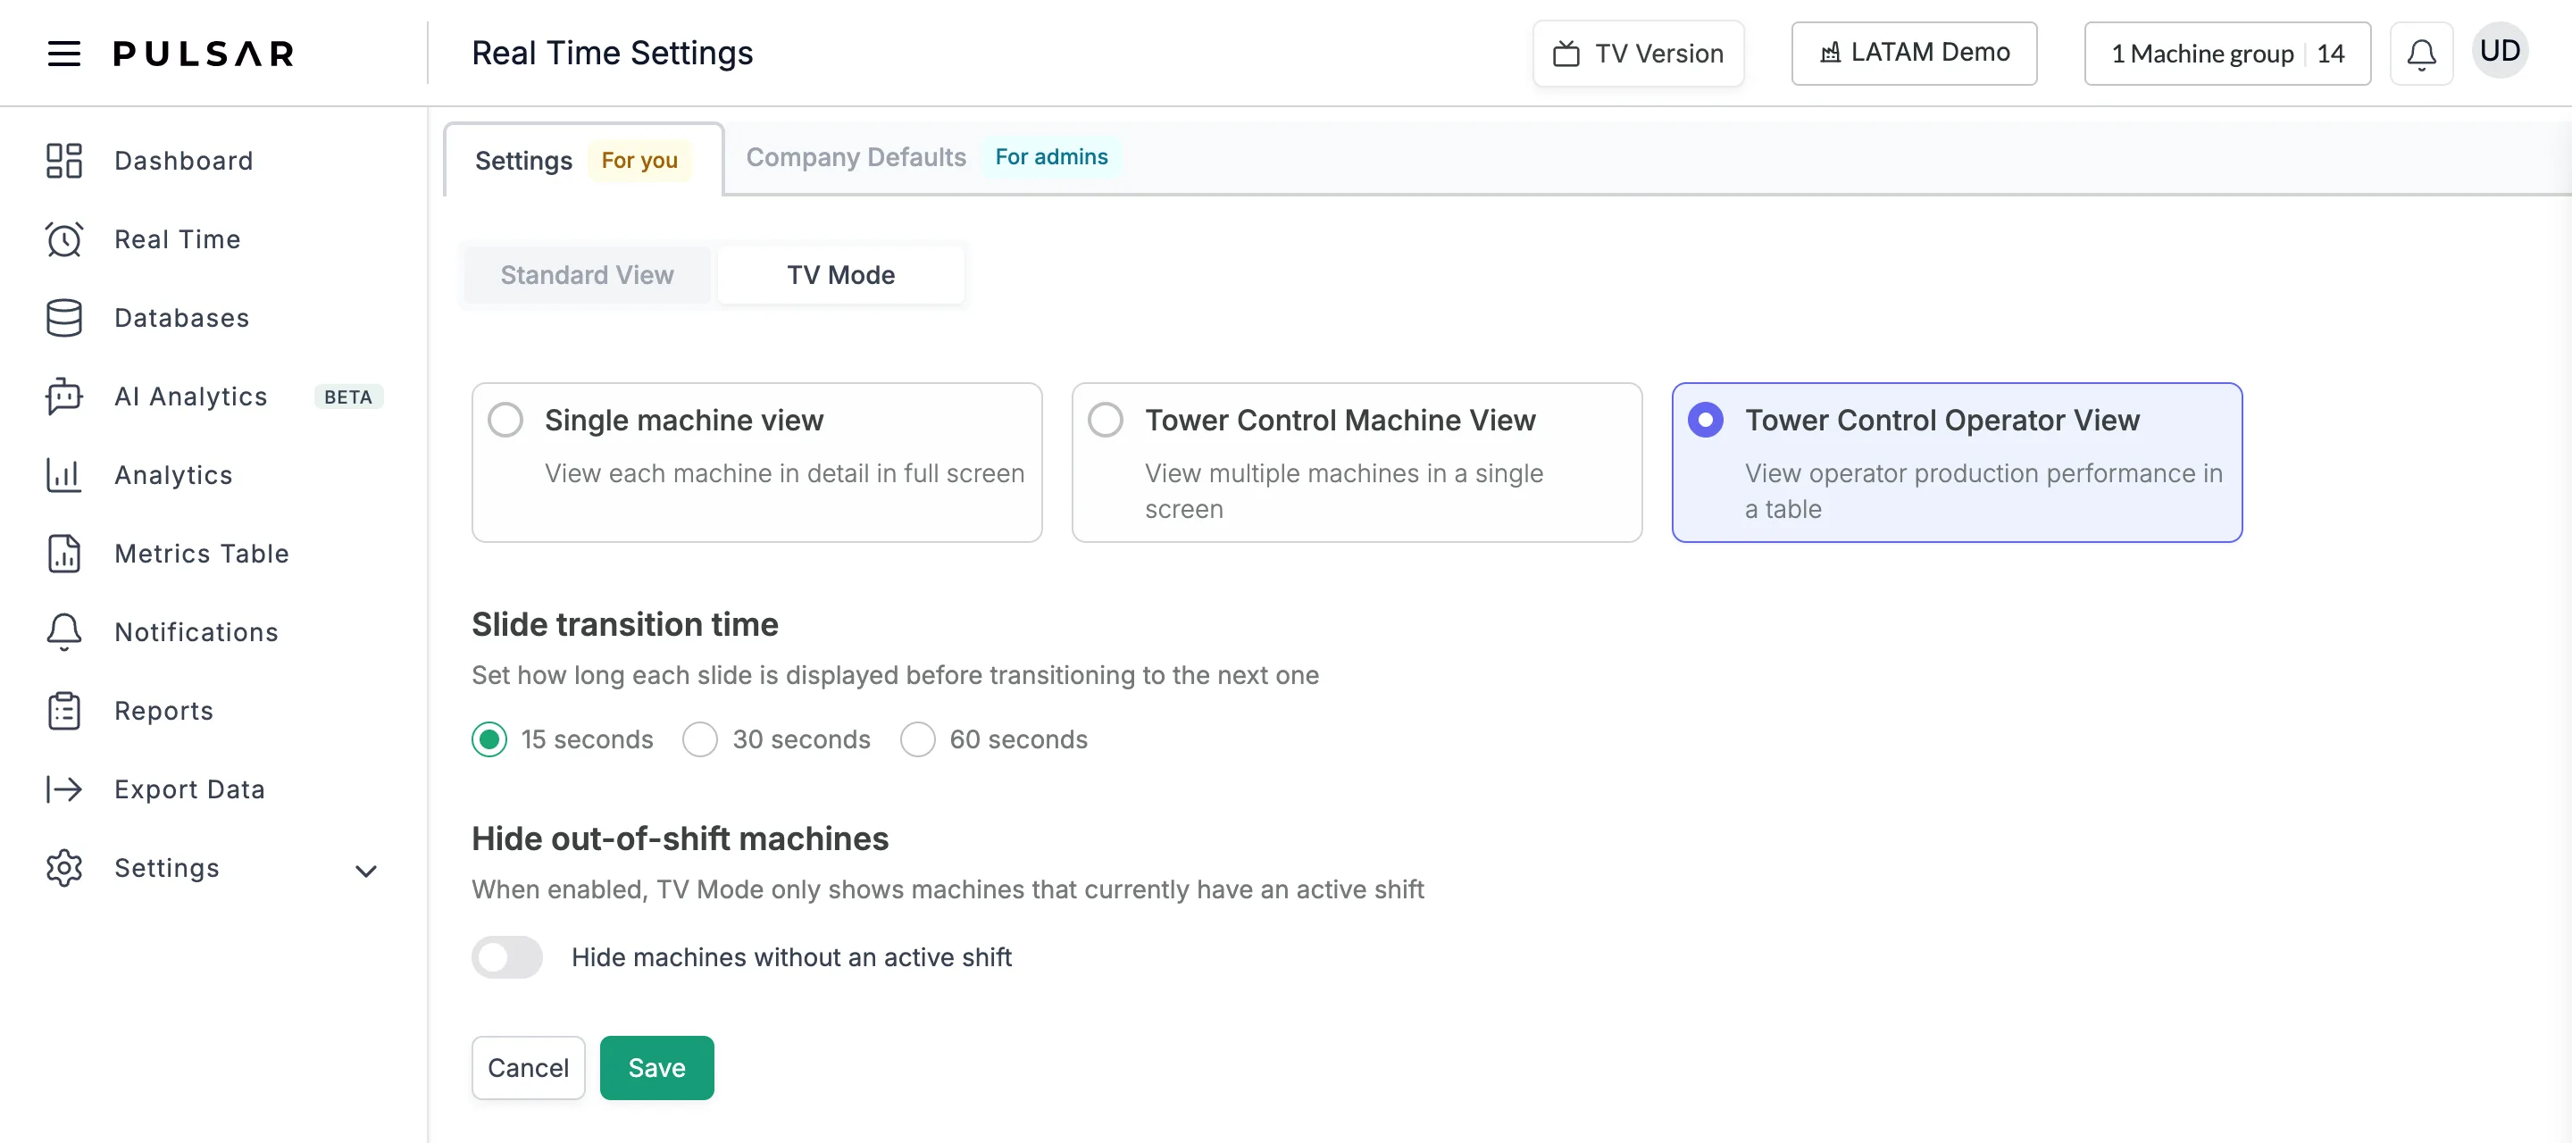Screen dimensions: 2572x1143
Task: Choose 15 seconds transition time
Action: pyautogui.click(x=489, y=739)
